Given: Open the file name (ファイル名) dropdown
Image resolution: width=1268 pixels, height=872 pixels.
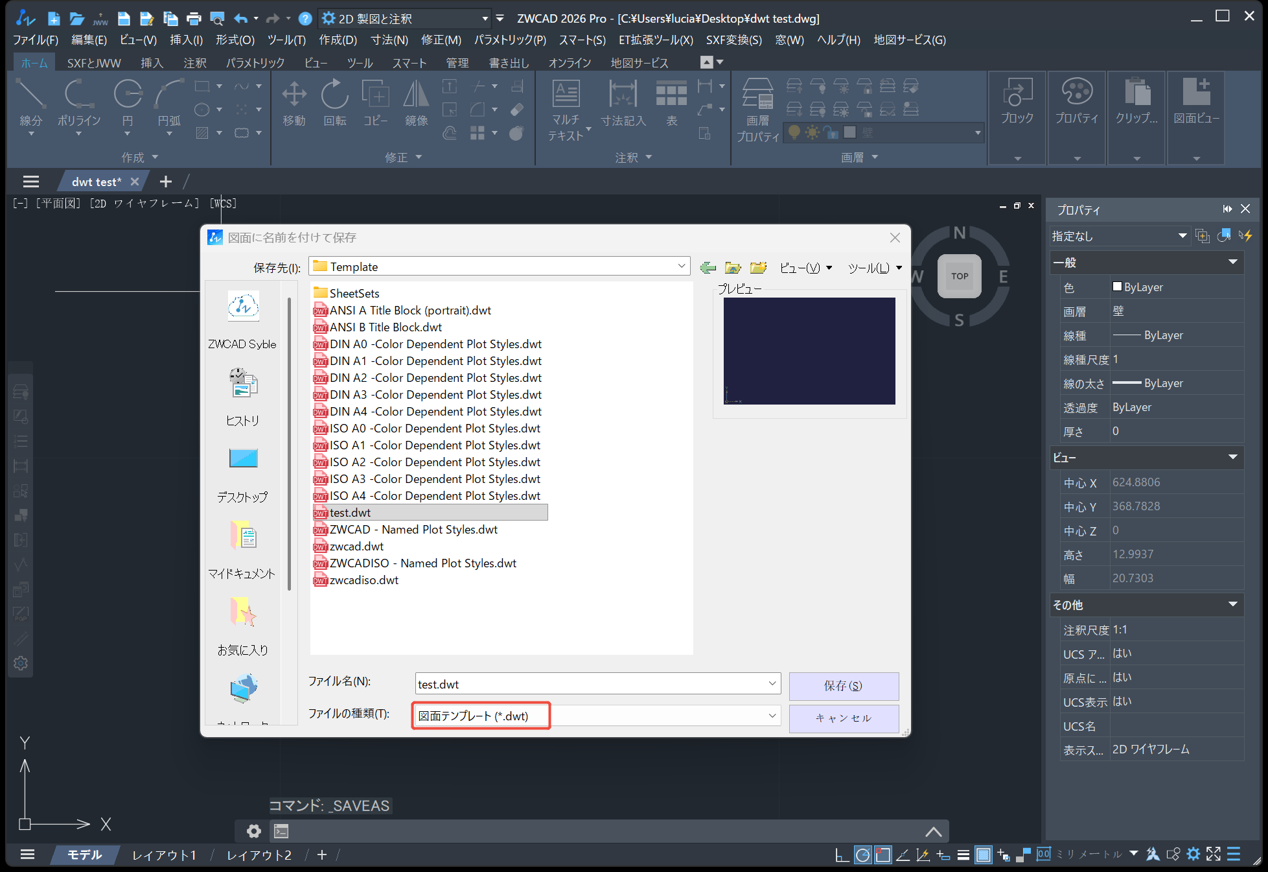Looking at the screenshot, I should tap(772, 683).
